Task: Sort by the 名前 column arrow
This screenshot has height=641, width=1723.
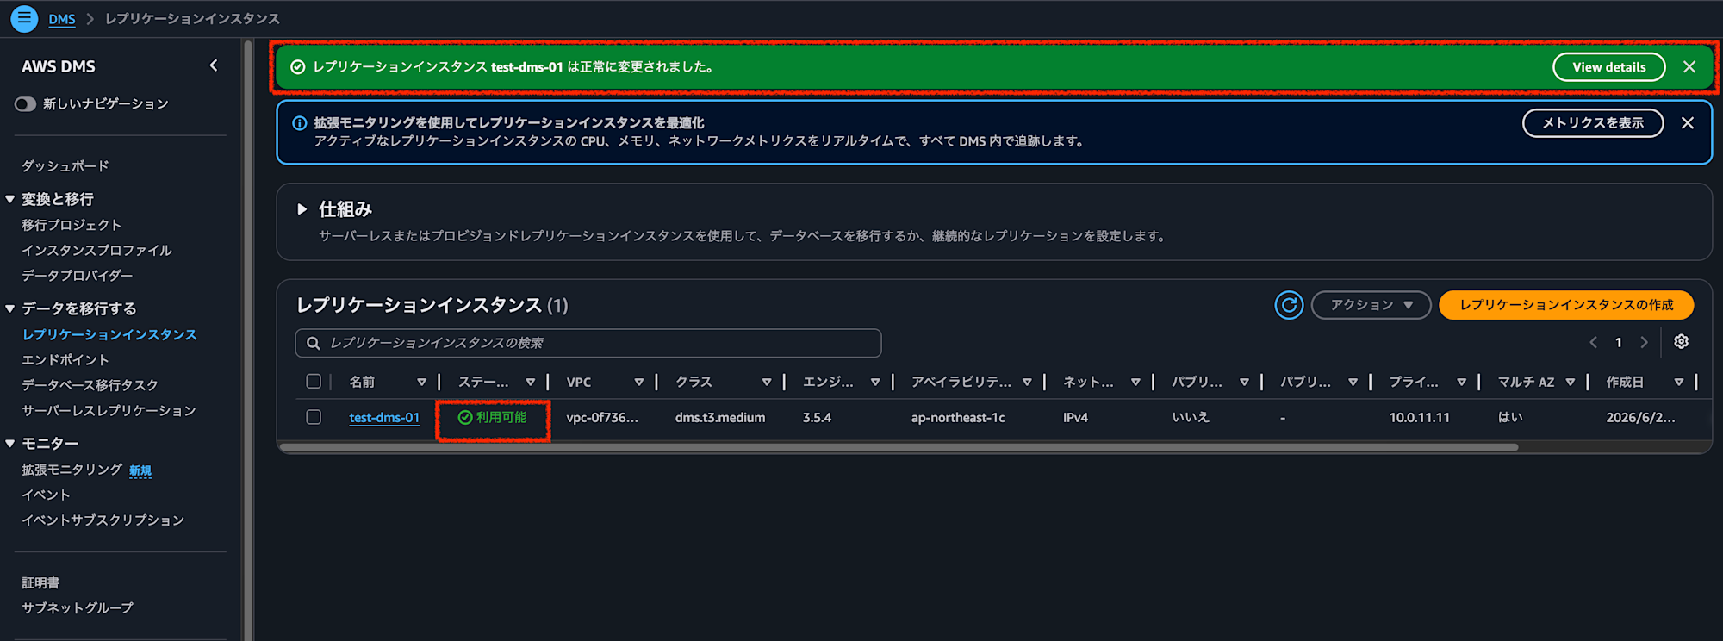Action: [x=421, y=382]
